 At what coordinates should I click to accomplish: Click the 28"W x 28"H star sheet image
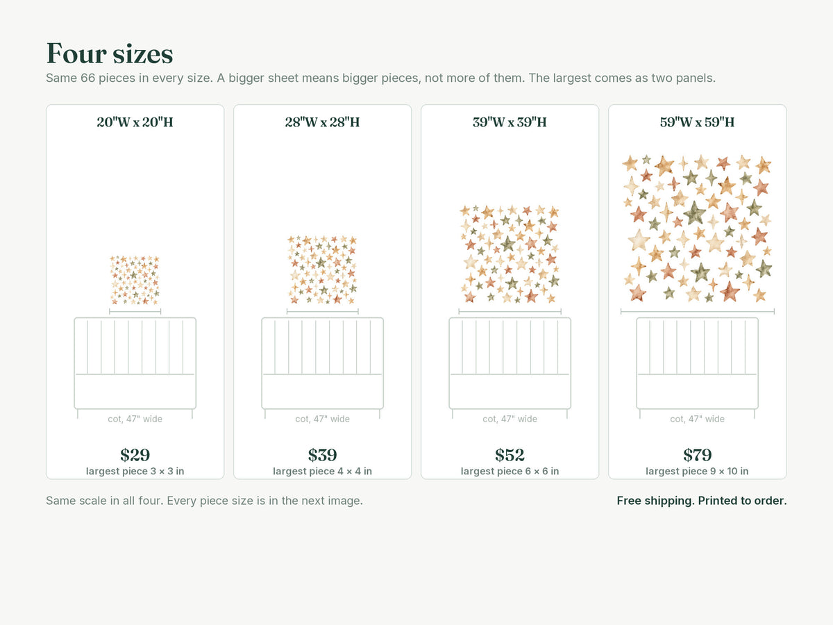click(x=322, y=269)
